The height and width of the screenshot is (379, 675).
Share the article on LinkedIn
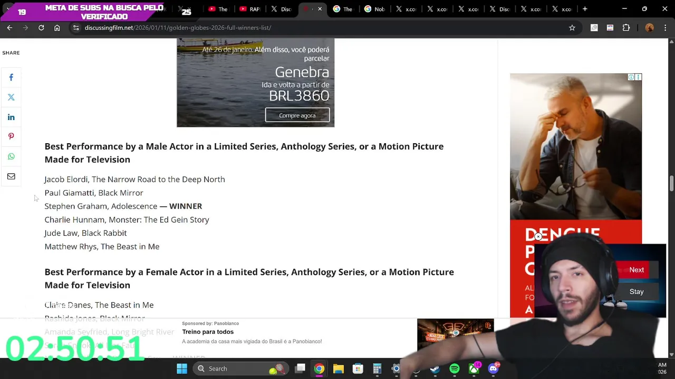tap(11, 117)
